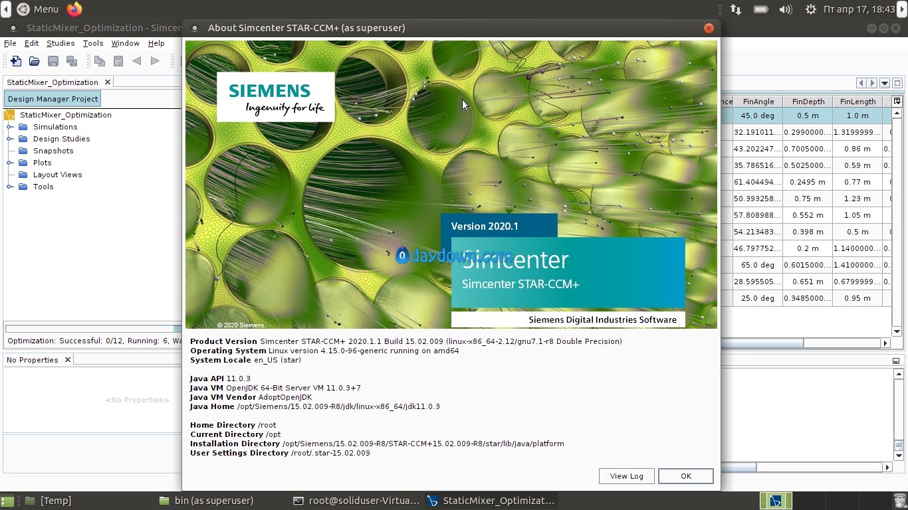Click the Plots folder icon
The width and height of the screenshot is (908, 510).
[x=23, y=163]
